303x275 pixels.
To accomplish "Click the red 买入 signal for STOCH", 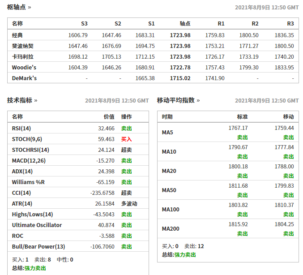I will 126,139.
